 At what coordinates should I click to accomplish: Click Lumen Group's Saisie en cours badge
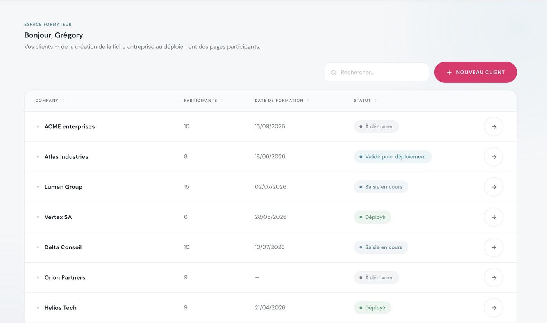[381, 187]
